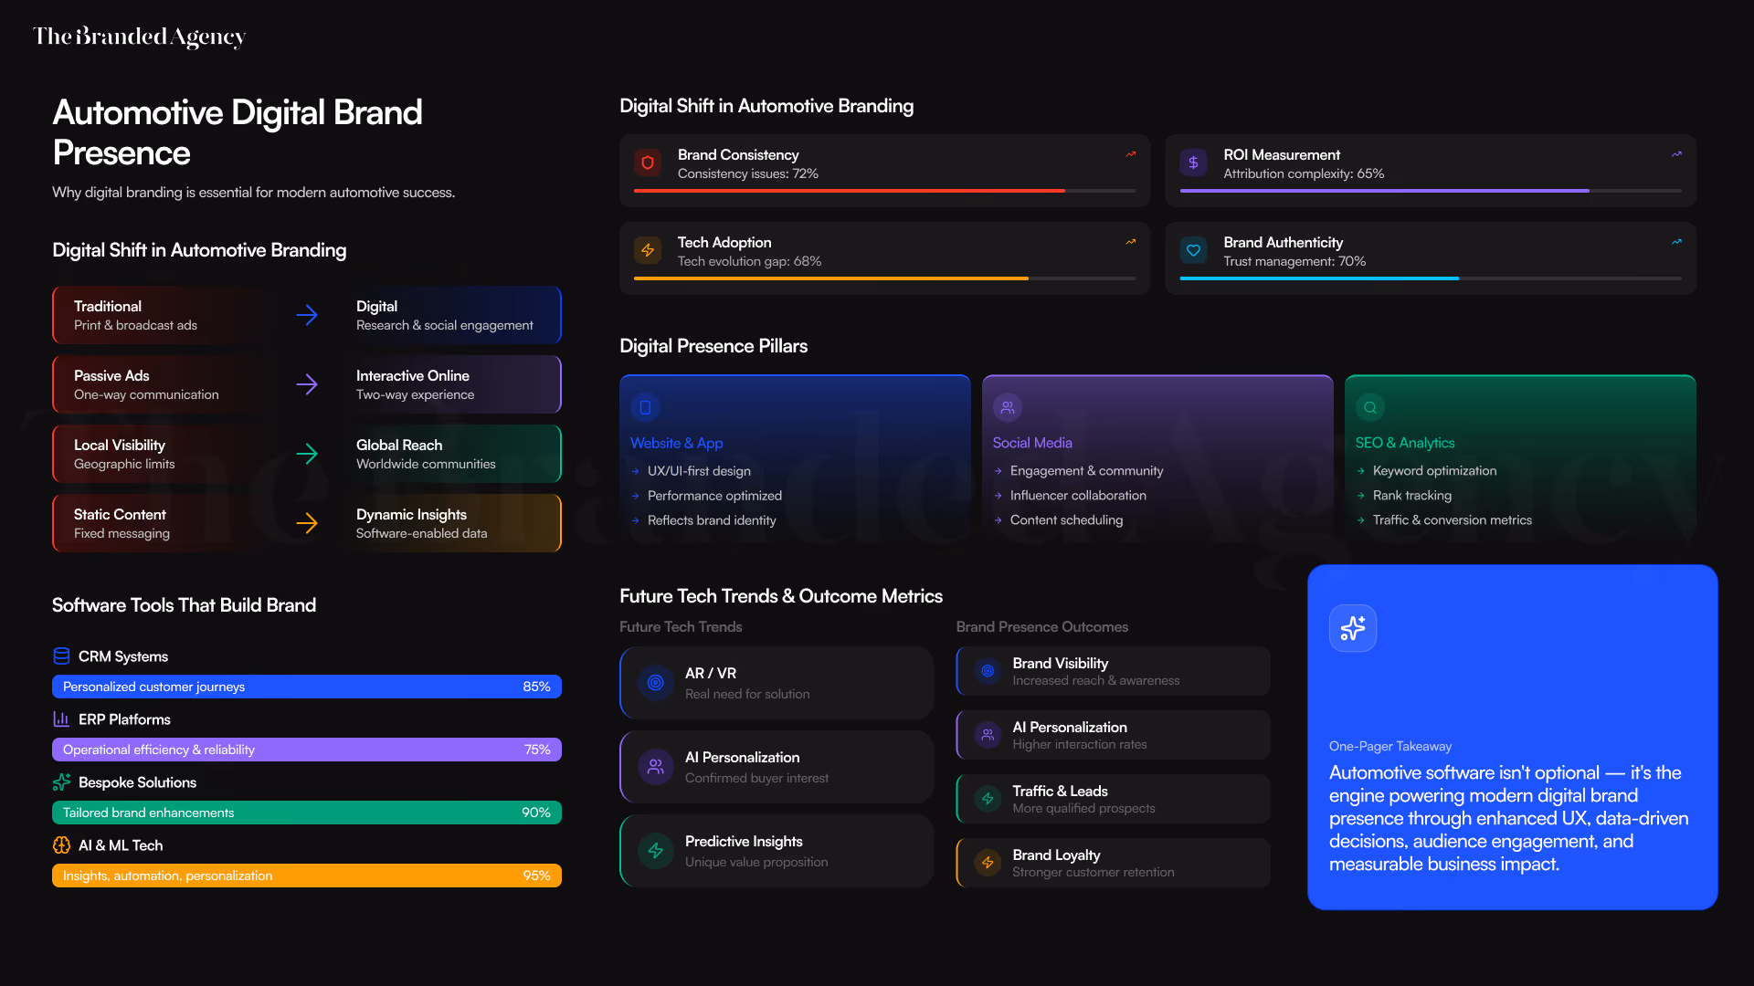
Task: Click 'Trust management: 70%' text
Action: pyautogui.click(x=1294, y=261)
